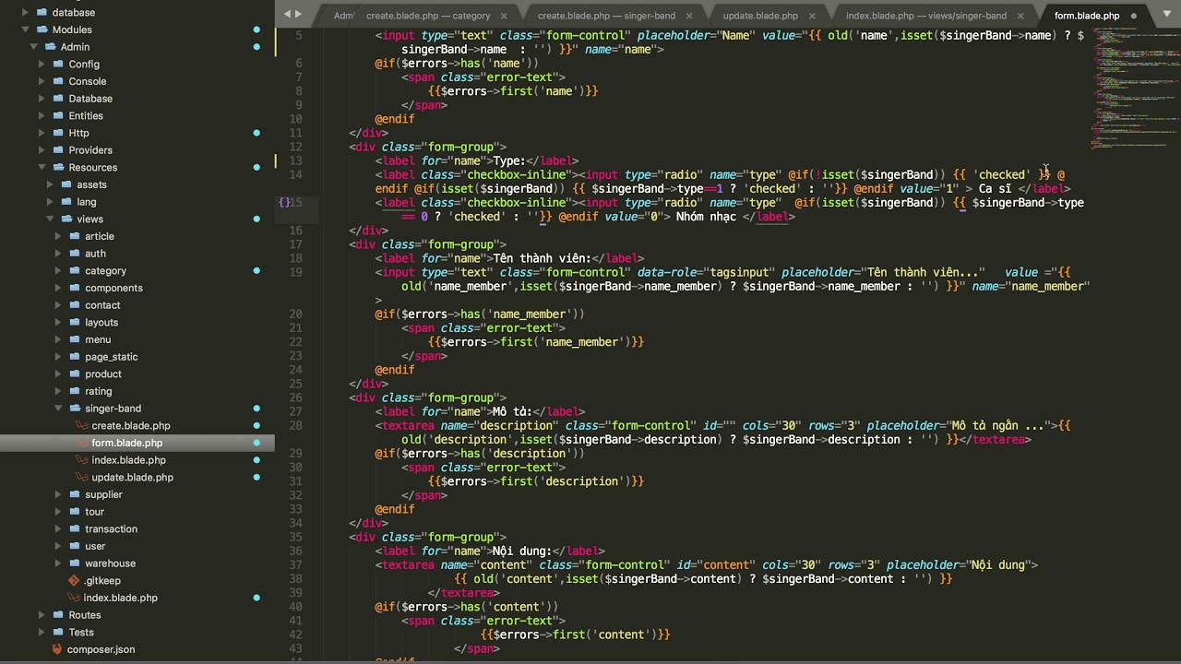The height and width of the screenshot is (664, 1181).
Task: Click the lang folder icon
Action: coord(66,202)
